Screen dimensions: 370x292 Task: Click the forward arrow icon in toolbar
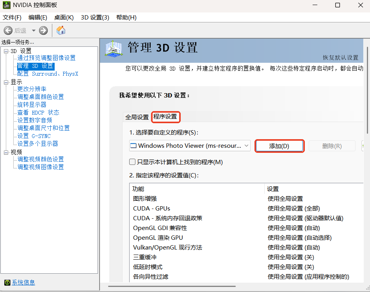43,30
